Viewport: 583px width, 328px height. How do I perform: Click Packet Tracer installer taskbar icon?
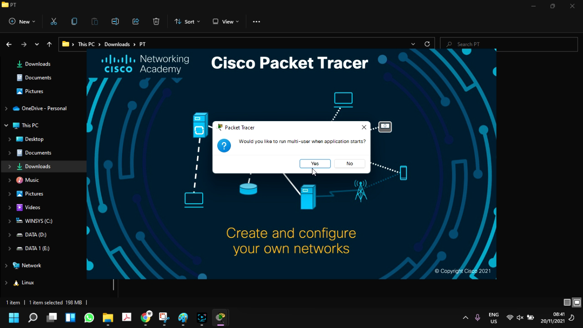click(220, 318)
